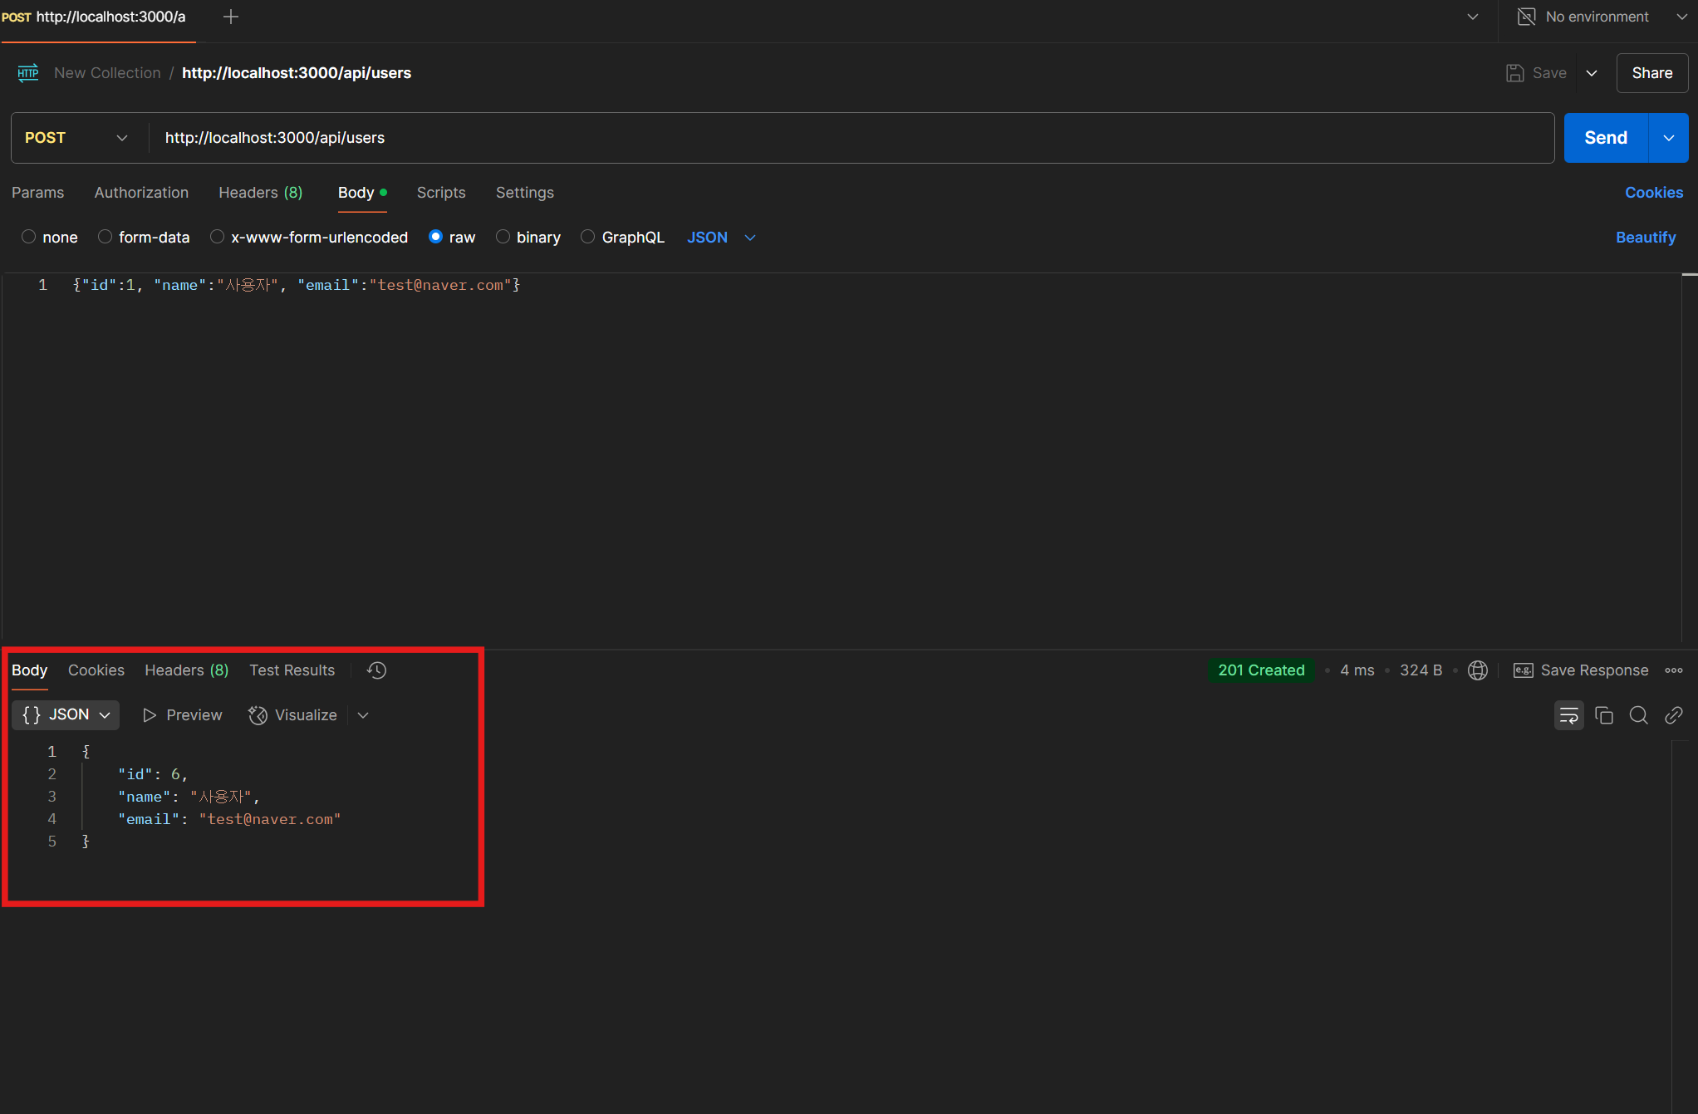This screenshot has width=1698, height=1114.
Task: Select the response Body tab
Action: [x=29, y=670]
